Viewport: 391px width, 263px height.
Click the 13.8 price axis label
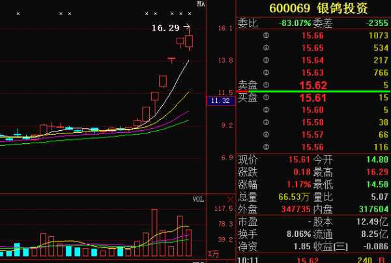click(225, 61)
